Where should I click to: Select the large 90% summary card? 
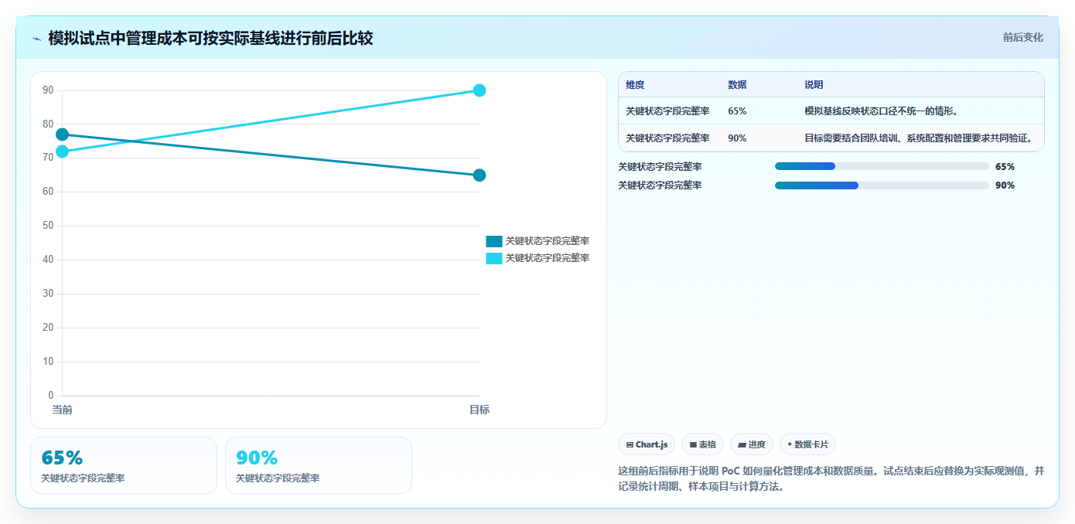coord(319,465)
